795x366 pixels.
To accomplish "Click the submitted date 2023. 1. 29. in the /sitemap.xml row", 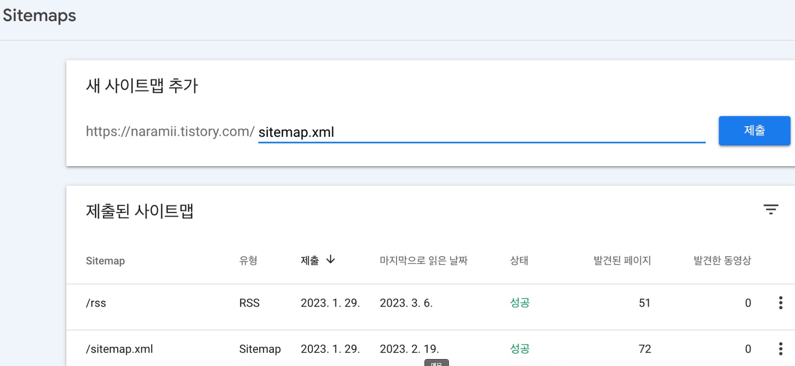I will coord(330,349).
